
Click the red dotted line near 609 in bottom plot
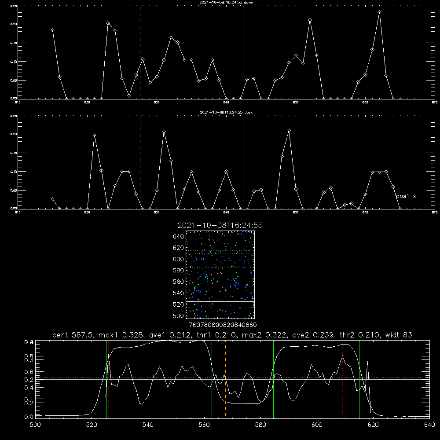tap(342, 379)
